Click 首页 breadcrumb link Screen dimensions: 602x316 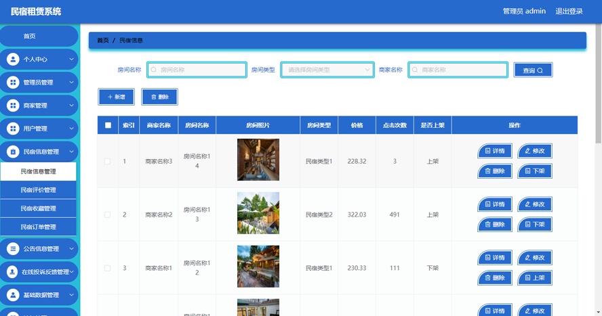click(103, 40)
